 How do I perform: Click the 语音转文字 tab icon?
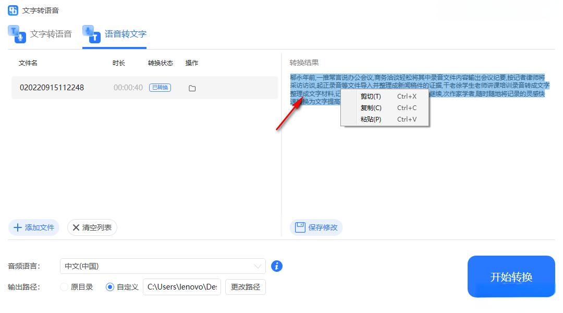[92, 34]
